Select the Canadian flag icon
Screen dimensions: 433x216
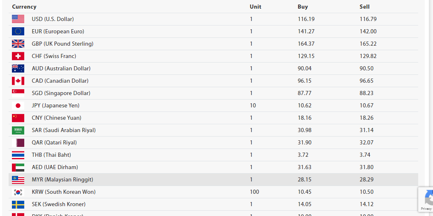point(18,81)
